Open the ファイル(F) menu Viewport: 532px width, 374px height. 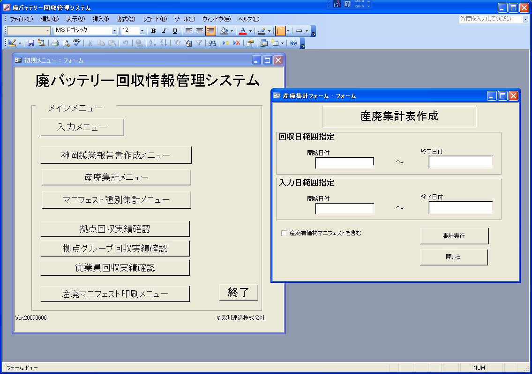21,19
